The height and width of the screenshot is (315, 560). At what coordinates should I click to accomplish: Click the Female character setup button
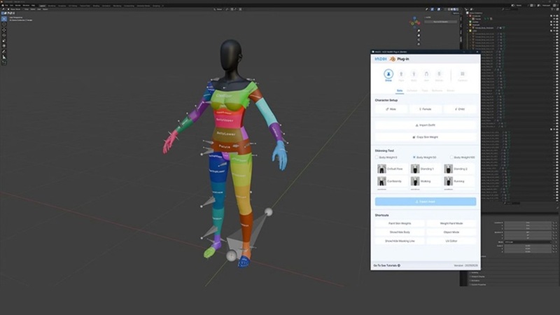(x=425, y=109)
